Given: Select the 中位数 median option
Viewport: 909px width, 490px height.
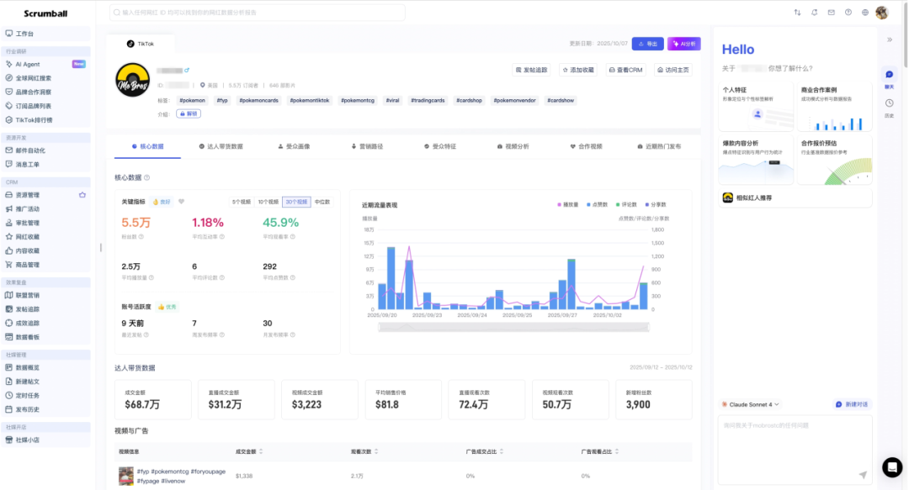Looking at the screenshot, I should click(322, 202).
